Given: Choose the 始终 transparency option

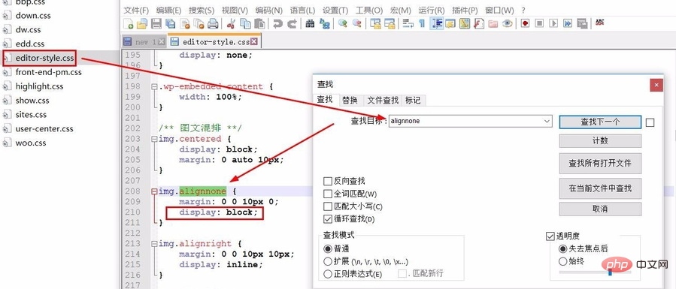Looking at the screenshot, I should [562, 261].
